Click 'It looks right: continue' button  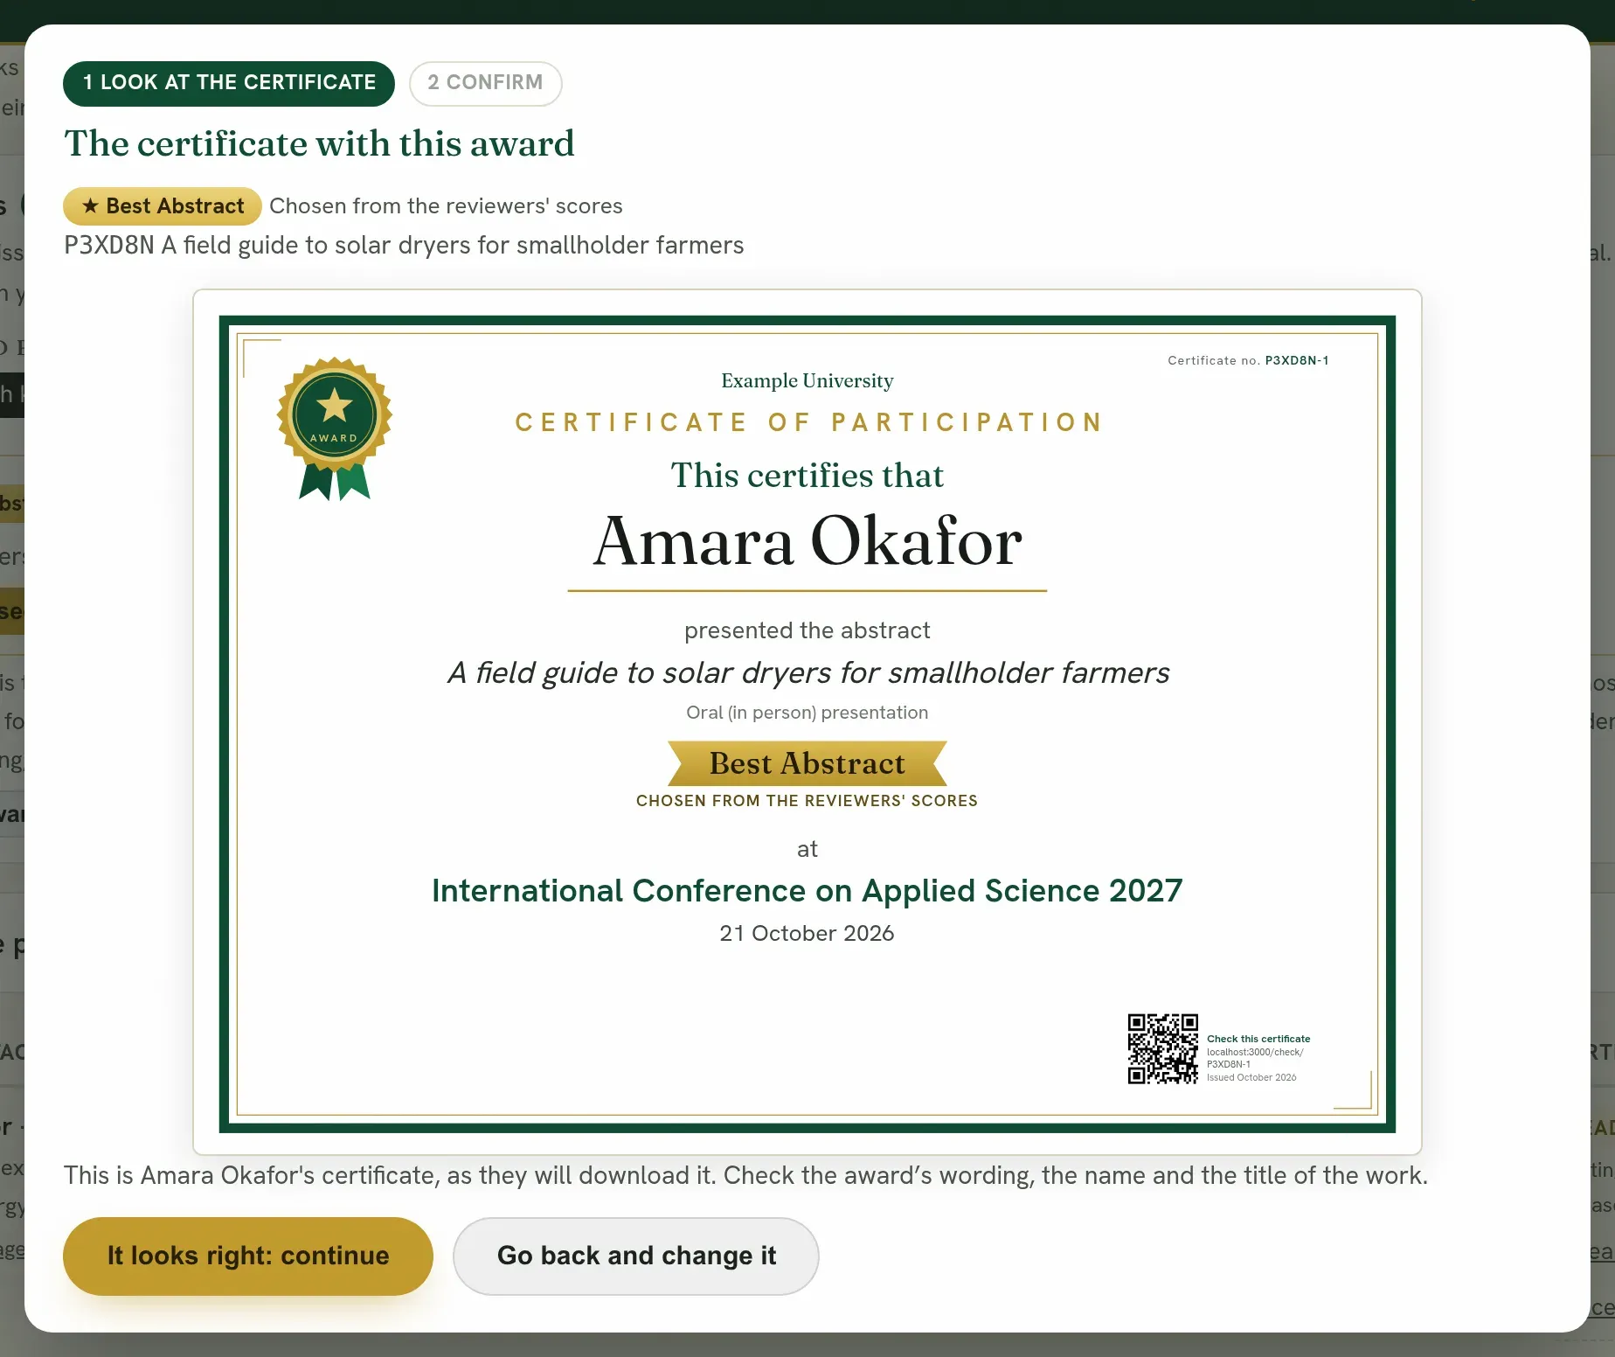[248, 1256]
